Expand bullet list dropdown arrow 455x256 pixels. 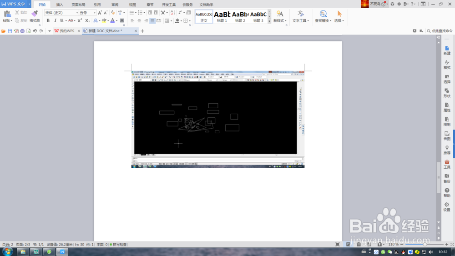point(136,13)
